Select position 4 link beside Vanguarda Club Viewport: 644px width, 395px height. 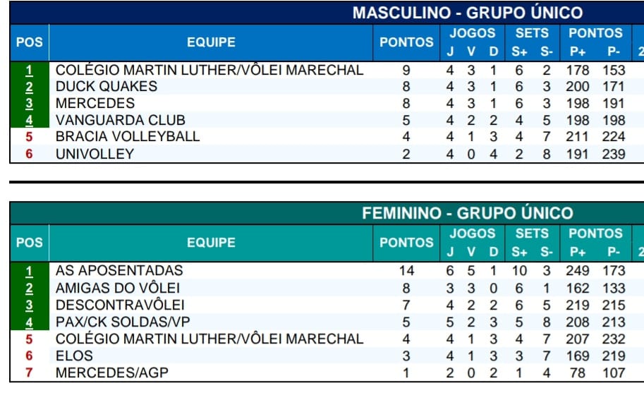[x=29, y=120]
